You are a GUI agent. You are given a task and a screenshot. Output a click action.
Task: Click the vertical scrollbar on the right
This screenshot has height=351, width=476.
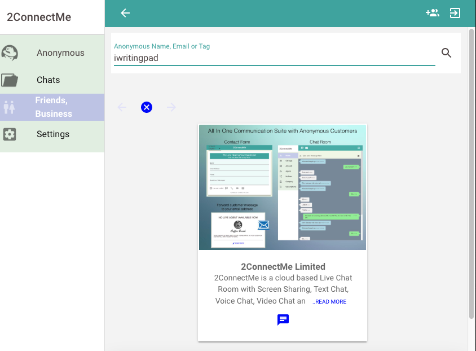[471, 174]
